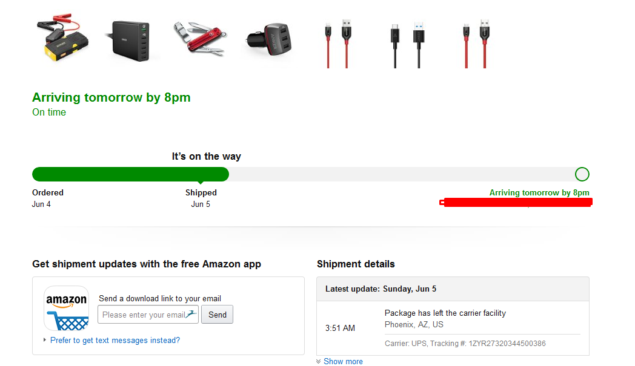The image size is (635, 366).
Task: Click the UPS tracking number text
Action: (x=507, y=344)
